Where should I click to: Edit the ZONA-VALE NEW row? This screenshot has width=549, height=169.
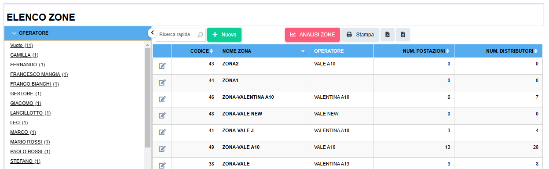pos(162,115)
